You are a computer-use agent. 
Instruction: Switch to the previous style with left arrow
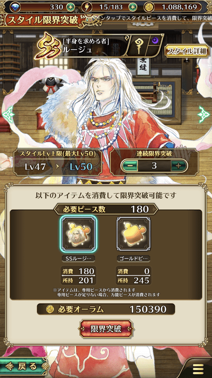[x=8, y=114]
